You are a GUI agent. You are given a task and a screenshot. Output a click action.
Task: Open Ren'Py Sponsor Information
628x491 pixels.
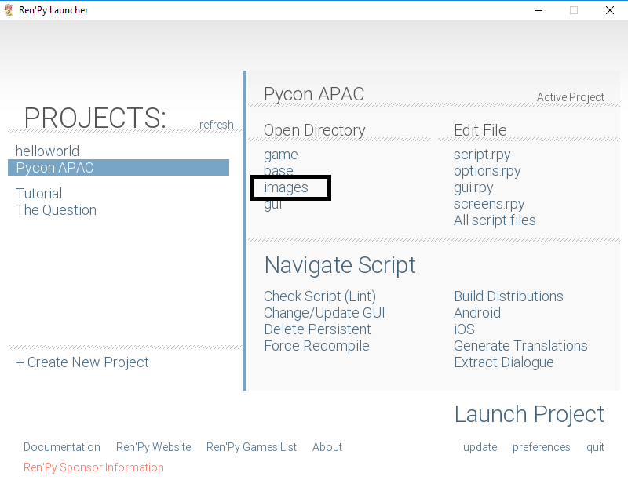(93, 467)
